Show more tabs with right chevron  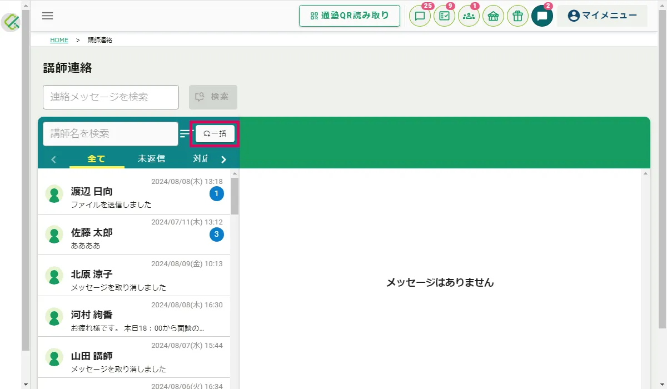[223, 159]
